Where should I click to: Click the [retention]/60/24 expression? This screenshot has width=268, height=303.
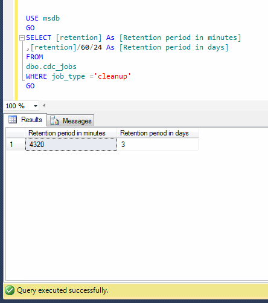pyautogui.click(x=66, y=47)
